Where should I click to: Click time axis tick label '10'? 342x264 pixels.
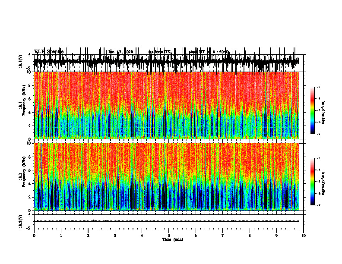coord(304,236)
